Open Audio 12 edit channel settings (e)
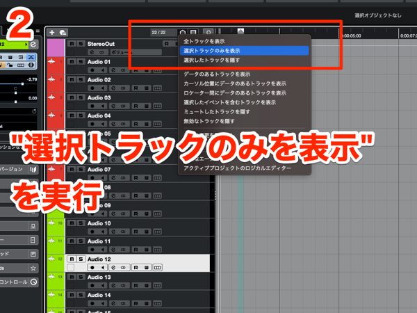Screen dimensions: 417x313 point(113,268)
